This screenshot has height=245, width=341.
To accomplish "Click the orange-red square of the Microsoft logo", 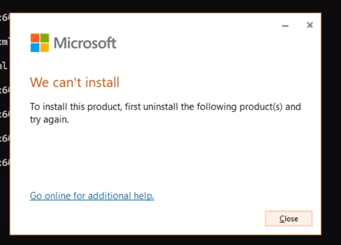I will pos(35,38).
